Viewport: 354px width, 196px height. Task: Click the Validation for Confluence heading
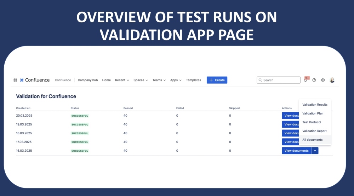[x=46, y=96]
